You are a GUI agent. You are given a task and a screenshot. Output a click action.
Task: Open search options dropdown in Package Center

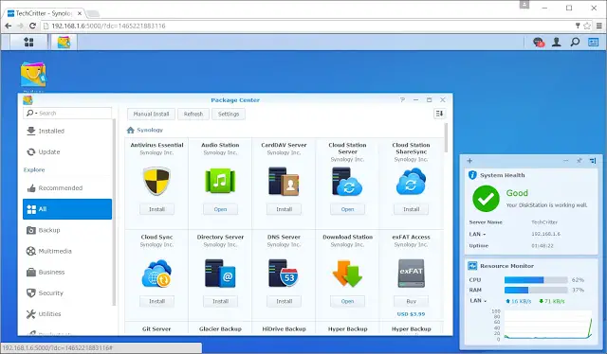tap(31, 114)
